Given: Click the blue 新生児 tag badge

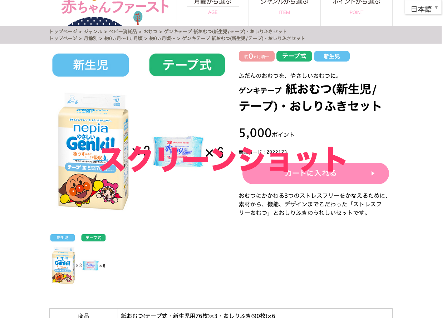Looking at the screenshot, I should pos(331,56).
